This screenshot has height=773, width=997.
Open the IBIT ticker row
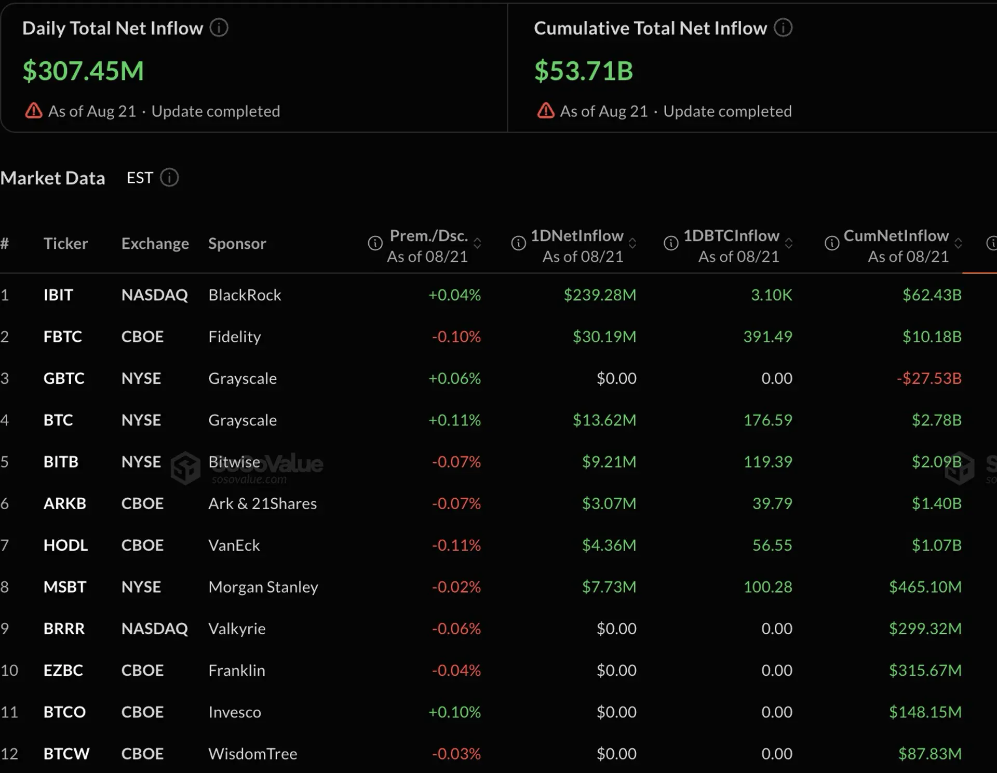[x=58, y=295]
